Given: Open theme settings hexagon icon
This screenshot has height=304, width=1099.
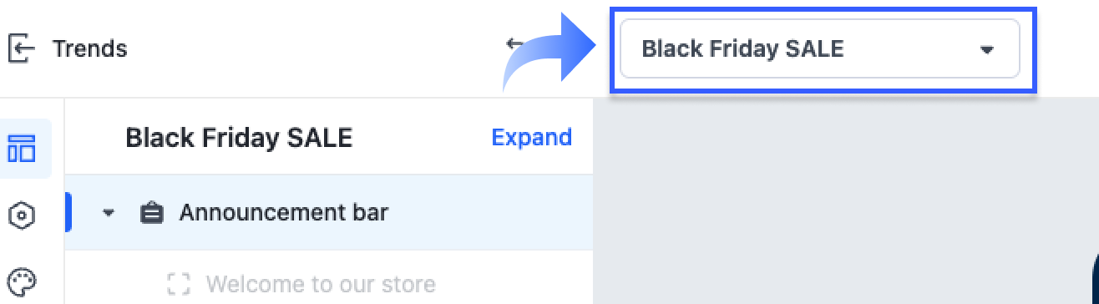Looking at the screenshot, I should [x=22, y=215].
